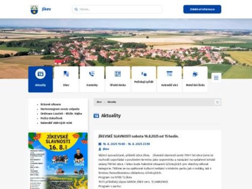Open the Krizové situace sidebar link
The height and width of the screenshot is (189, 252).
[50, 104]
